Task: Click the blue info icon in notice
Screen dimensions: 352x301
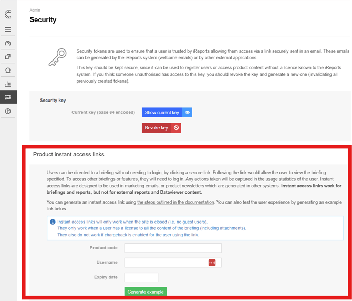Action: point(53,222)
